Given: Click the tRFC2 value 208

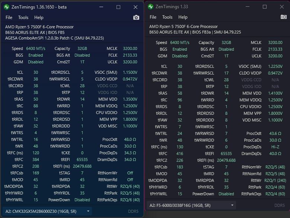Looking at the screenshot, I should [x=36, y=166].
